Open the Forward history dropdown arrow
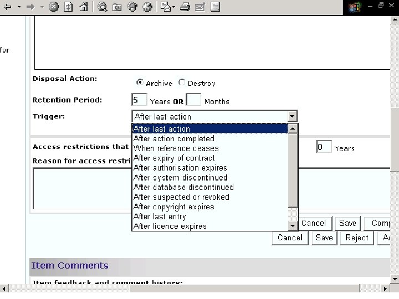Image resolution: width=399 pixels, height=299 pixels. click(x=42, y=7)
